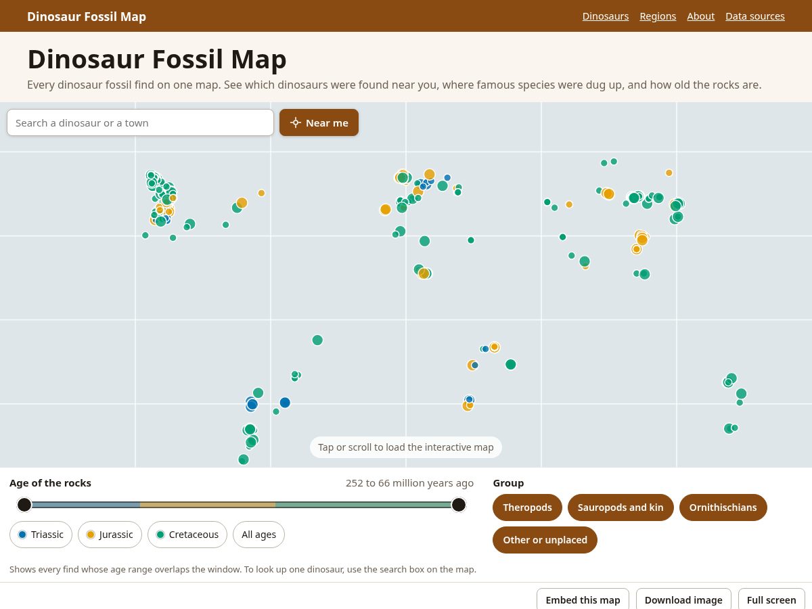
Task: Toggle the Theropods group chip
Action: [527, 507]
